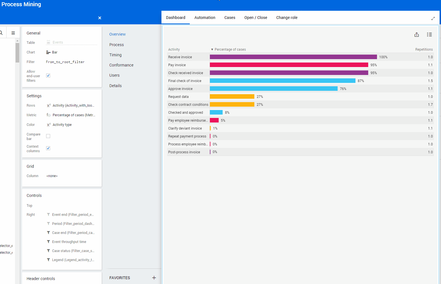Click the search magnifier icon
Screen dimensions: 441x284
click(1, 33)
